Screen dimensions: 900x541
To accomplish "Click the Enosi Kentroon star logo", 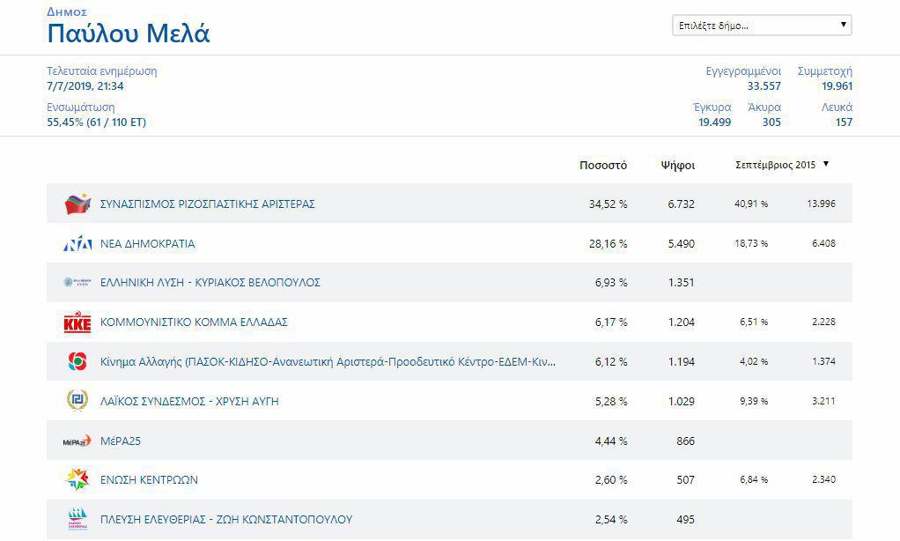I will 77,480.
